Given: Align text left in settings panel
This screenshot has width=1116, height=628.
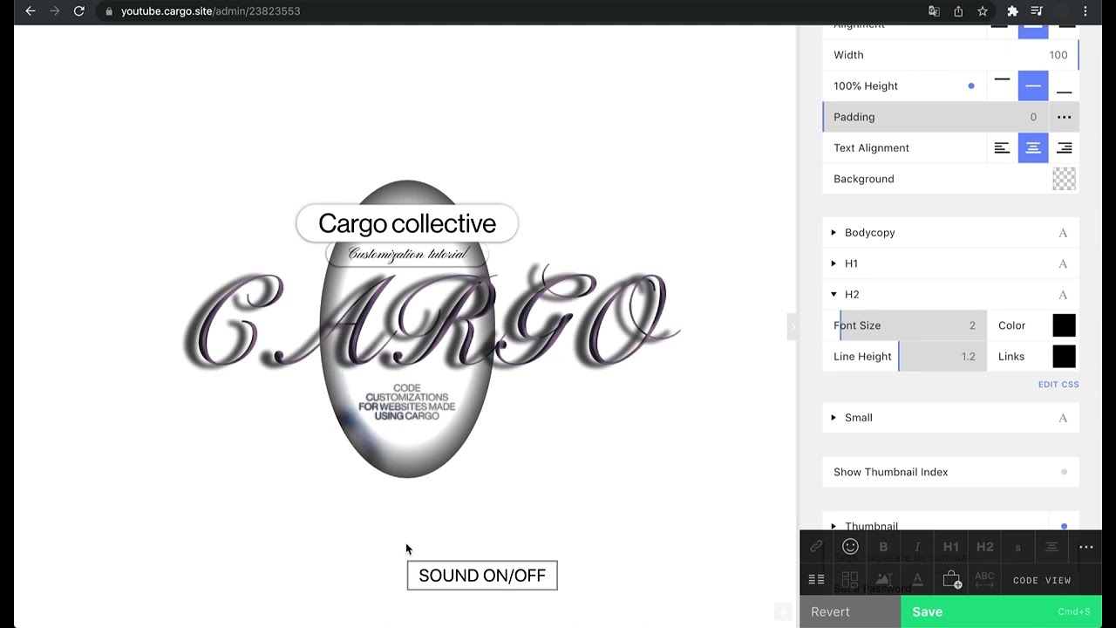Looking at the screenshot, I should 1002,148.
